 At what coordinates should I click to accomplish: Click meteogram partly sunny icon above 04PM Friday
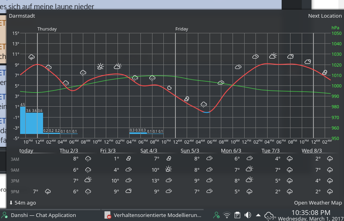pos(273,56)
